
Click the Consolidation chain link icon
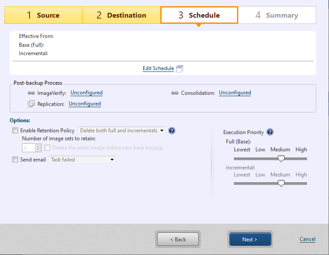175,93
